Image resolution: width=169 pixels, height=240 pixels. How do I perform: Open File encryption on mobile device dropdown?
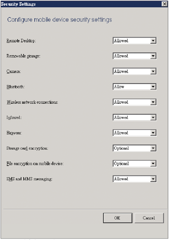[134, 164]
